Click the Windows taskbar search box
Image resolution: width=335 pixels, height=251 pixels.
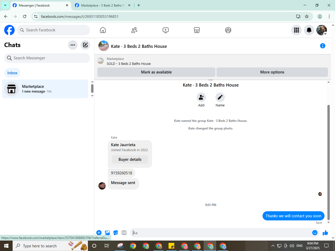coord(50,246)
